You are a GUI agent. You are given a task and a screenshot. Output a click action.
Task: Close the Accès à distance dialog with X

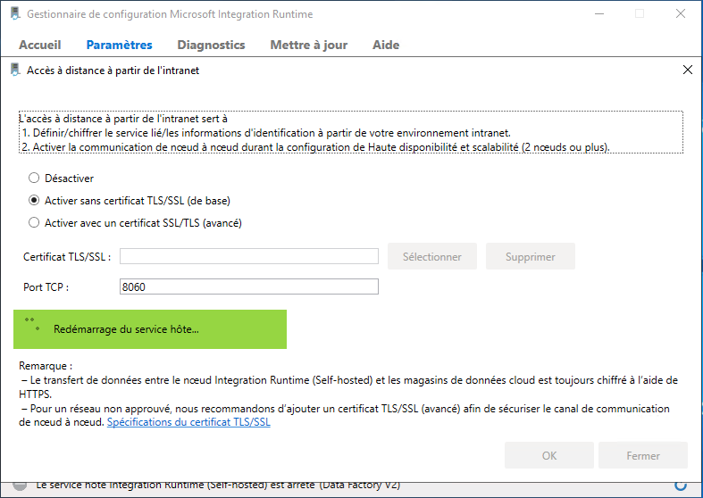(687, 70)
